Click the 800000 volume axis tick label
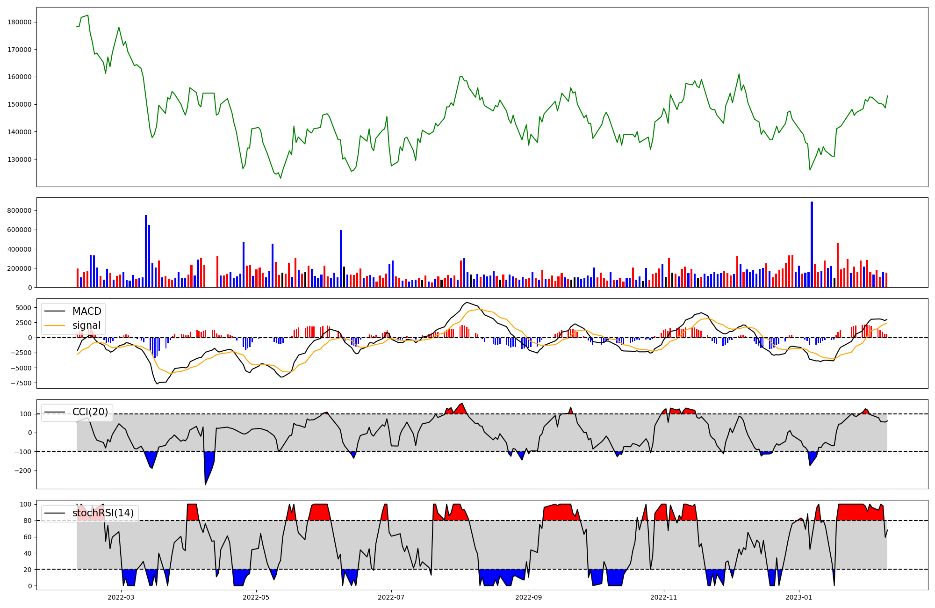This screenshot has height=608, width=935. click(20, 210)
